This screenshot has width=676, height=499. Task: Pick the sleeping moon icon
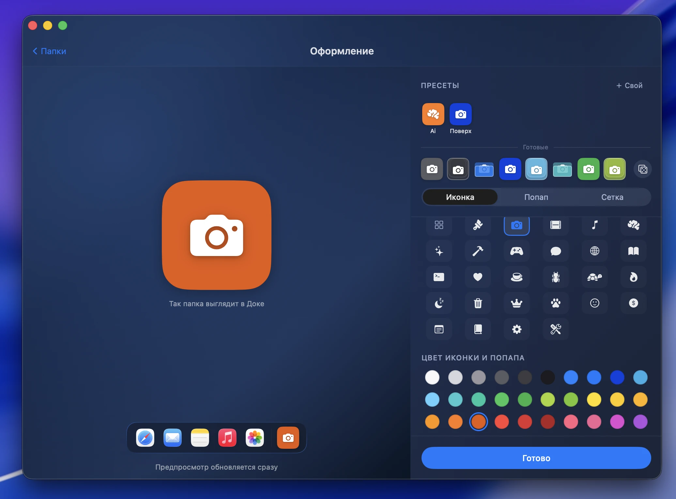pyautogui.click(x=439, y=303)
